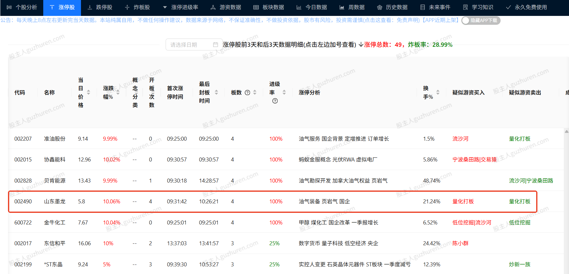The width and height of the screenshot is (569, 274).
Task: Open the 跌停股 page
Action: (100, 7)
